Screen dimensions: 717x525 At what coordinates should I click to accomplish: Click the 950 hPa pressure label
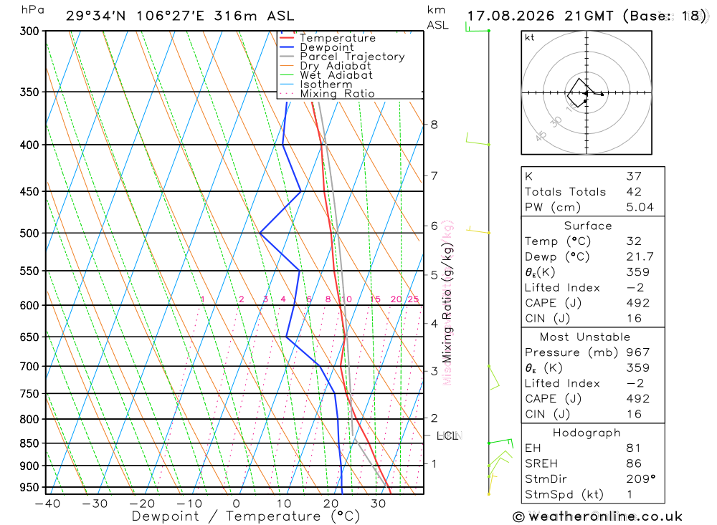click(29, 488)
